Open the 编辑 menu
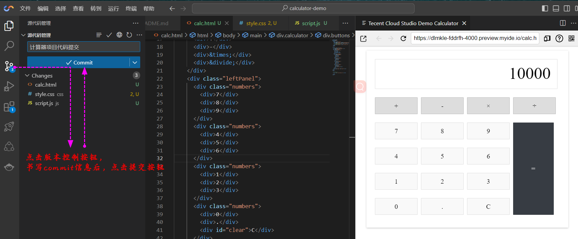Image resolution: width=578 pixels, height=239 pixels. tap(43, 8)
